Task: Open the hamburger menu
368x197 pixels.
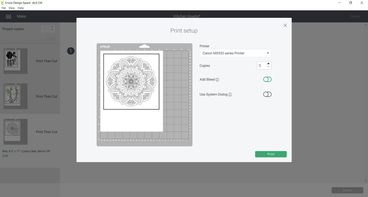Action: pos(9,16)
